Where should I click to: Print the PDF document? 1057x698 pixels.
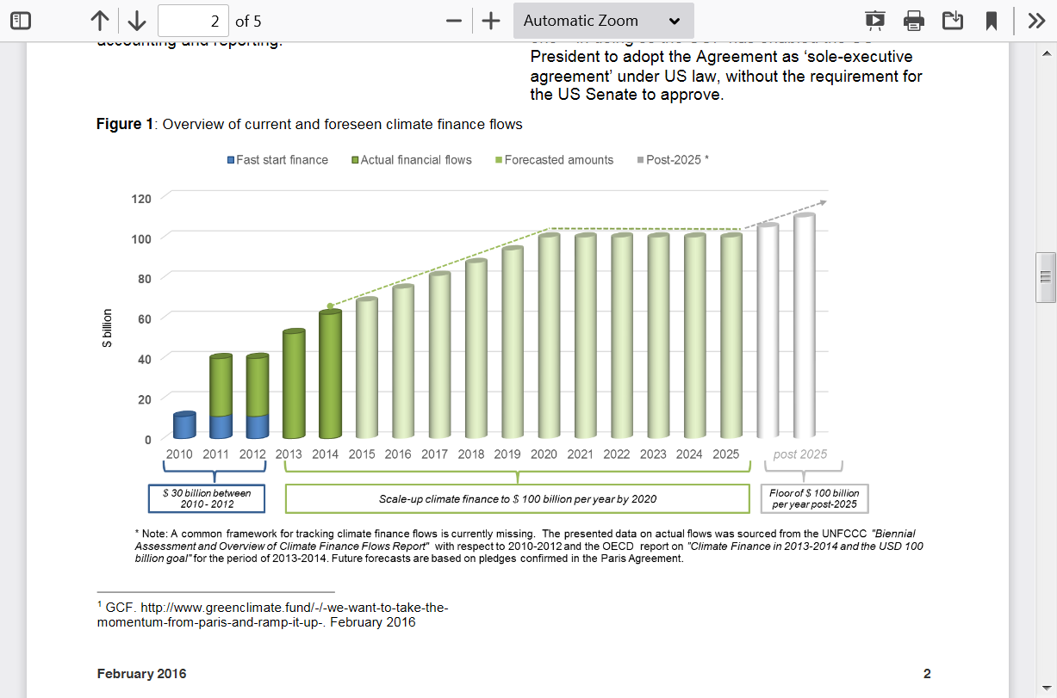914,21
